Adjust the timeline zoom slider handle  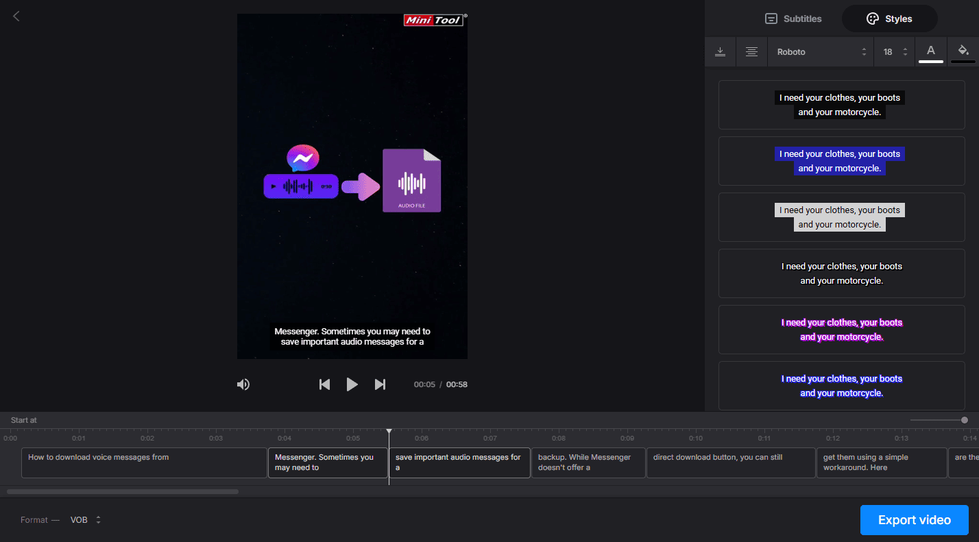[965, 420]
